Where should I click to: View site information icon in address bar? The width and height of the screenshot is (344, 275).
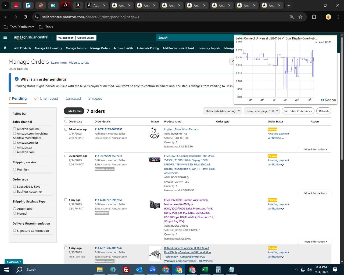pyautogui.click(x=37, y=17)
